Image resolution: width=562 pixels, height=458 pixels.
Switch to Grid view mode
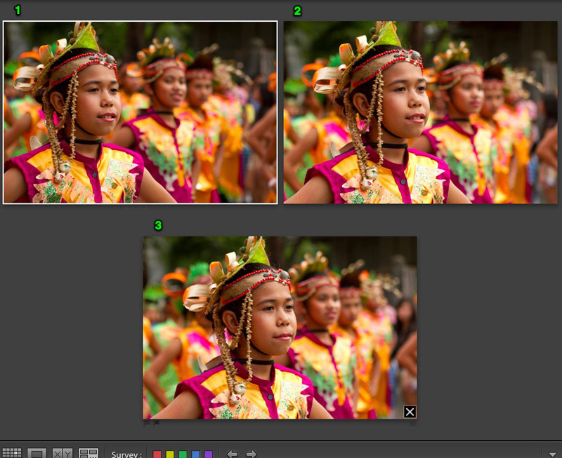11,452
